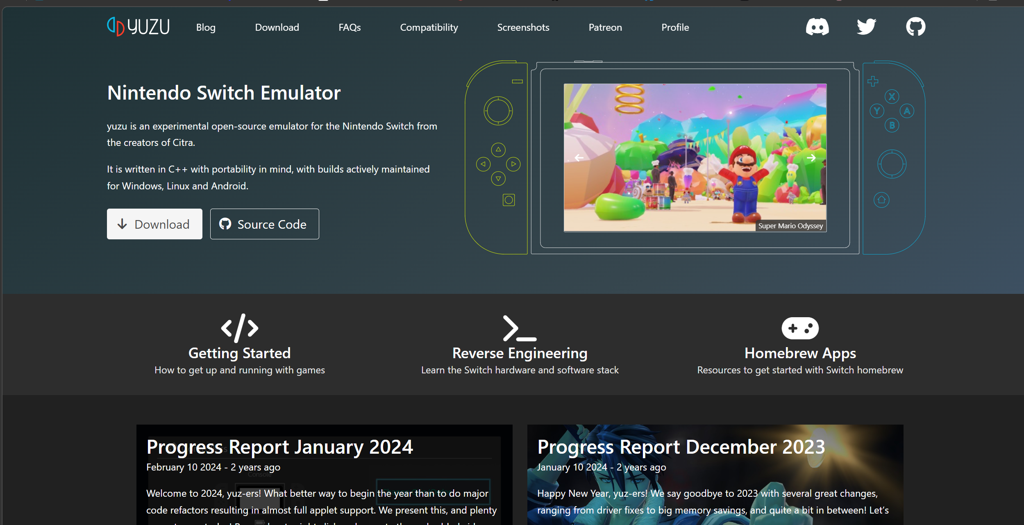Image resolution: width=1024 pixels, height=525 pixels.
Task: Open Progress Report December 2023 article
Action: pyautogui.click(x=681, y=447)
